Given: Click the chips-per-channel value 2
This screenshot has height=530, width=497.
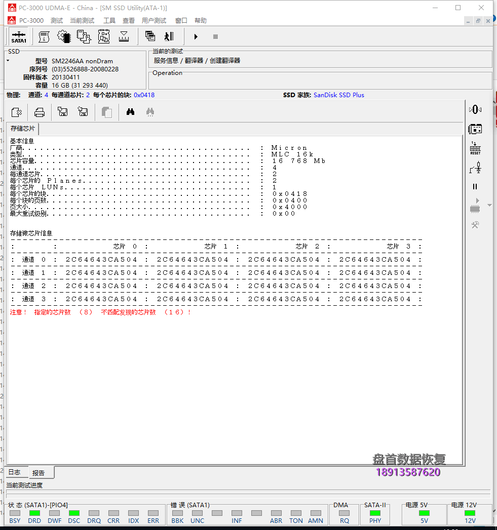Looking at the screenshot, I should point(88,95).
